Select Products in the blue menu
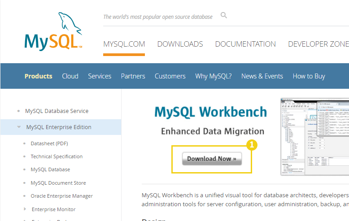 (38, 76)
